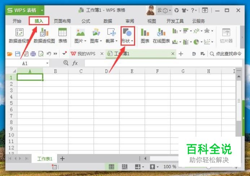The image size is (250, 176).
Task: Click the 截屏 screenshot tool
Action: 111,36
